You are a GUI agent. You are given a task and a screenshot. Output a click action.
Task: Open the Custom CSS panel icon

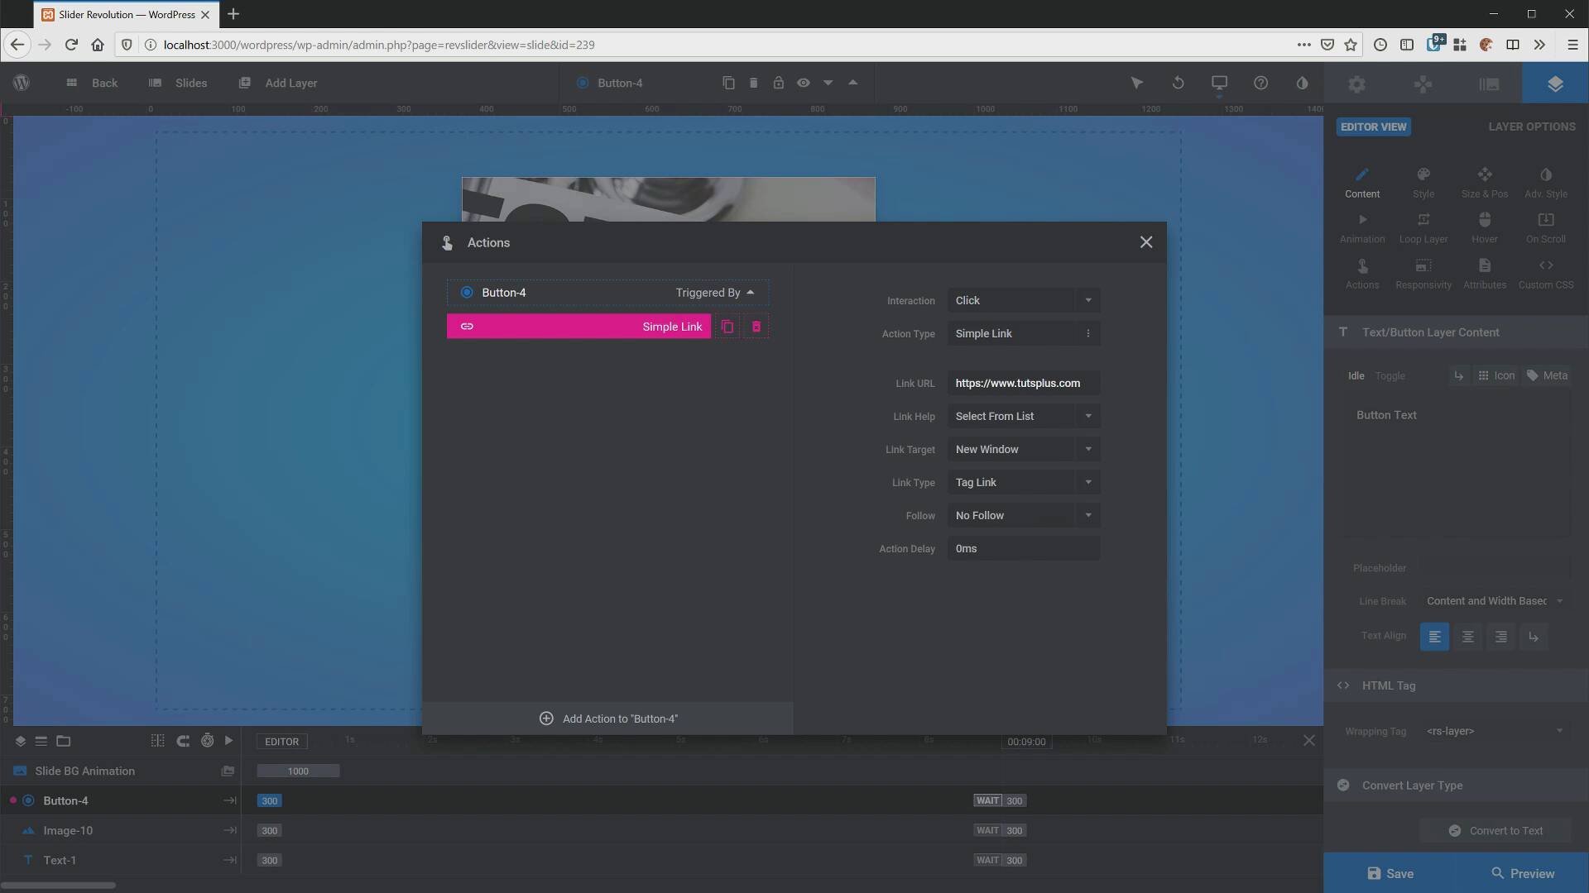(1546, 271)
